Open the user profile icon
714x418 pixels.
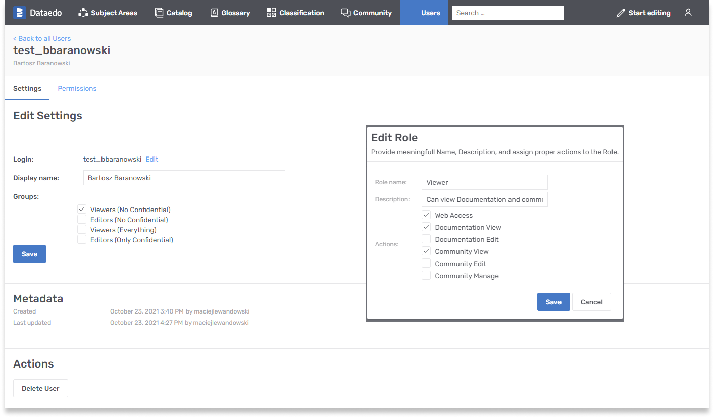(688, 12)
